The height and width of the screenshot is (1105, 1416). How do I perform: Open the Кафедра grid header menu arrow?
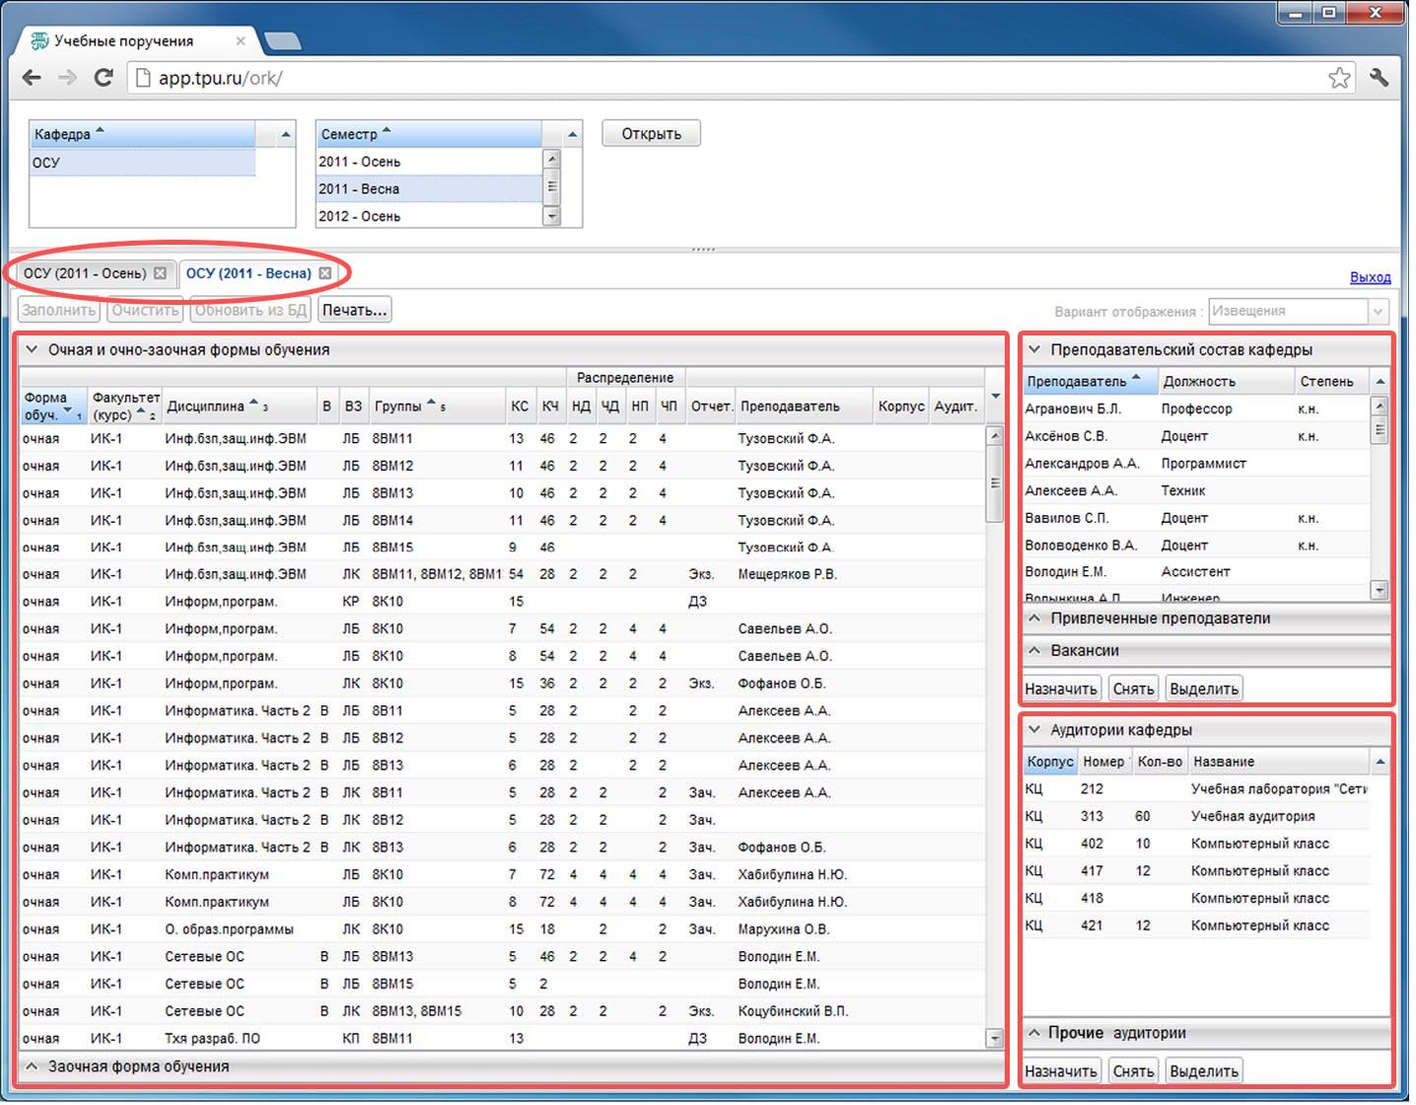click(x=286, y=134)
